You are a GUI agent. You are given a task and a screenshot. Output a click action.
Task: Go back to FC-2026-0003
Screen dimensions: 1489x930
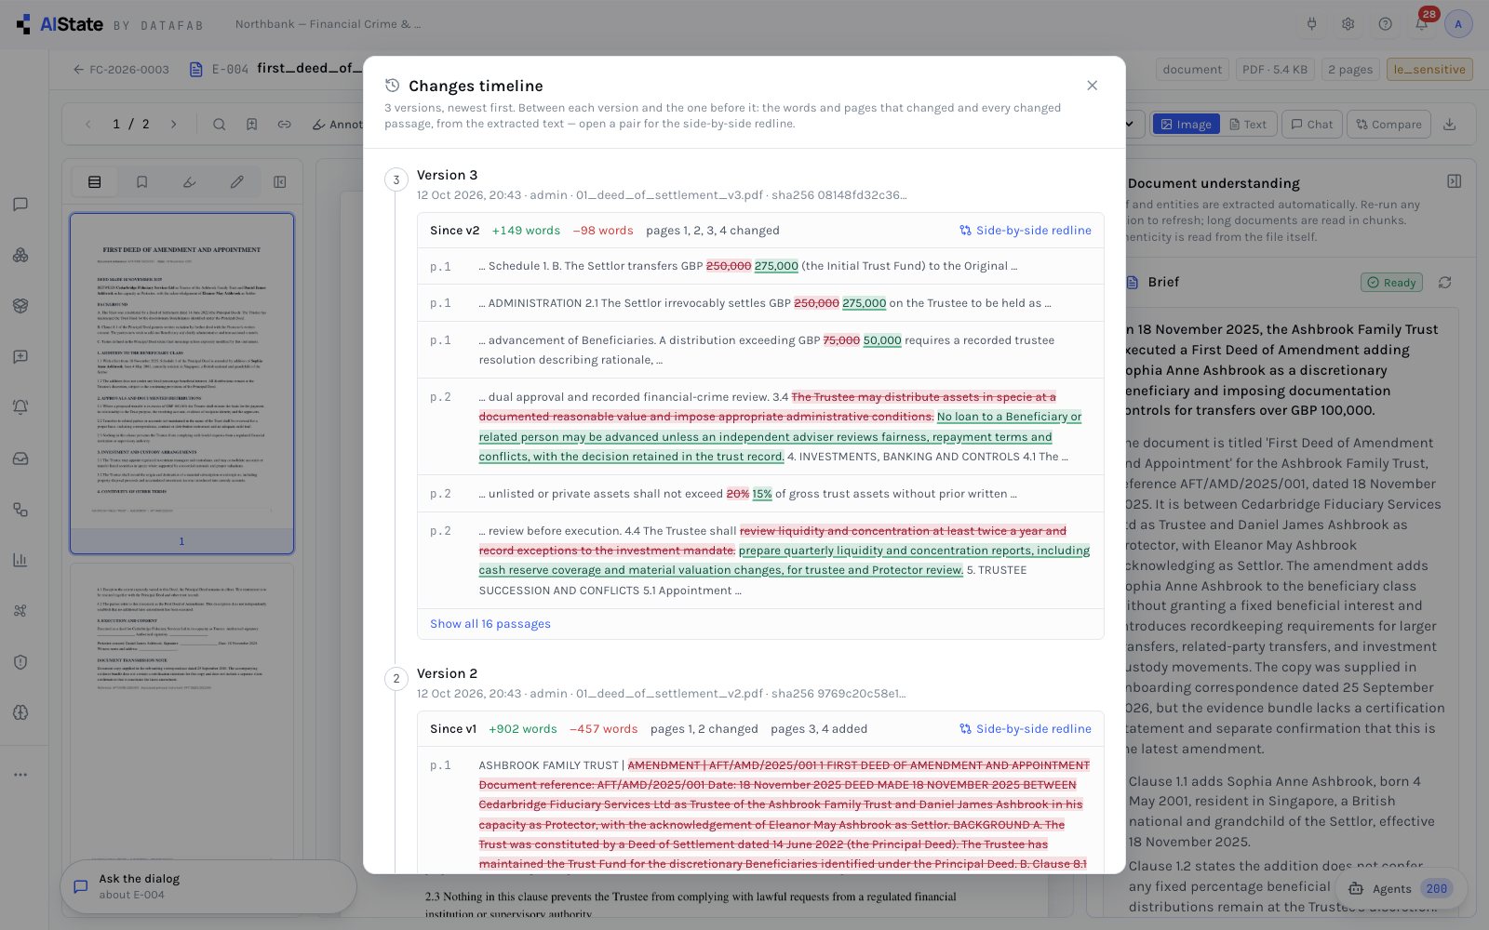tap(121, 69)
